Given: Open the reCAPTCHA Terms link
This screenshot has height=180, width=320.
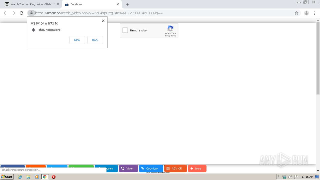Looking at the screenshot, I should tap(173, 36).
